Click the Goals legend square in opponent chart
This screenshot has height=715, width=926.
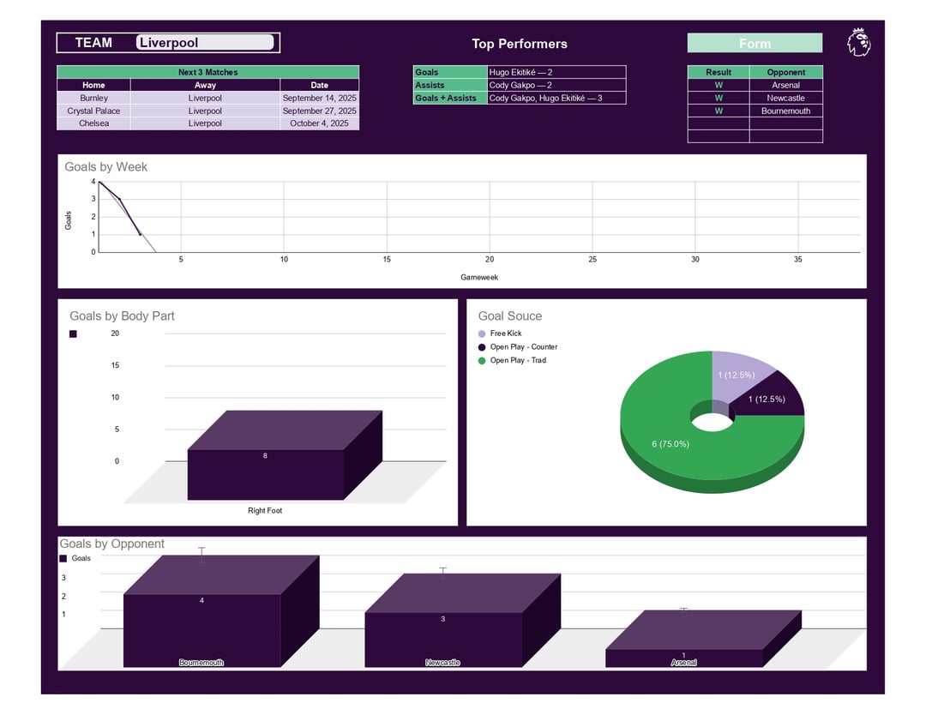pyautogui.click(x=63, y=558)
